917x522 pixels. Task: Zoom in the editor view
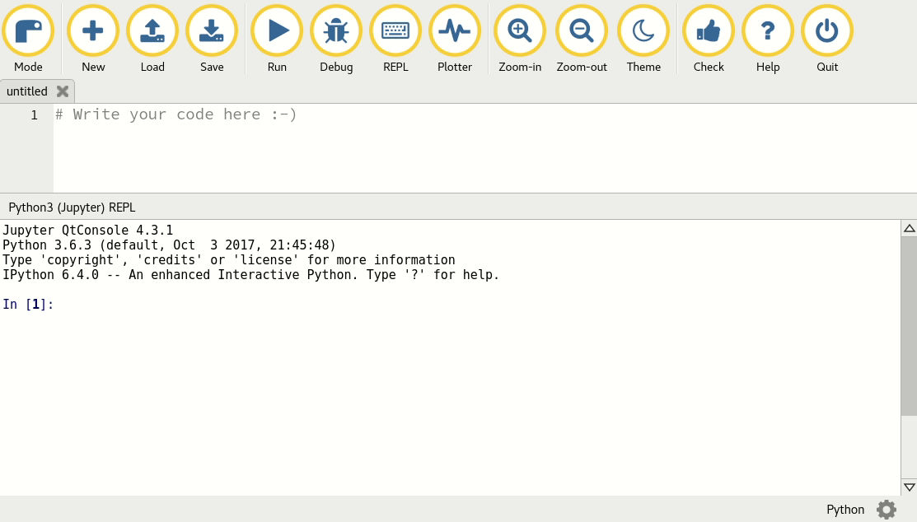(520, 30)
